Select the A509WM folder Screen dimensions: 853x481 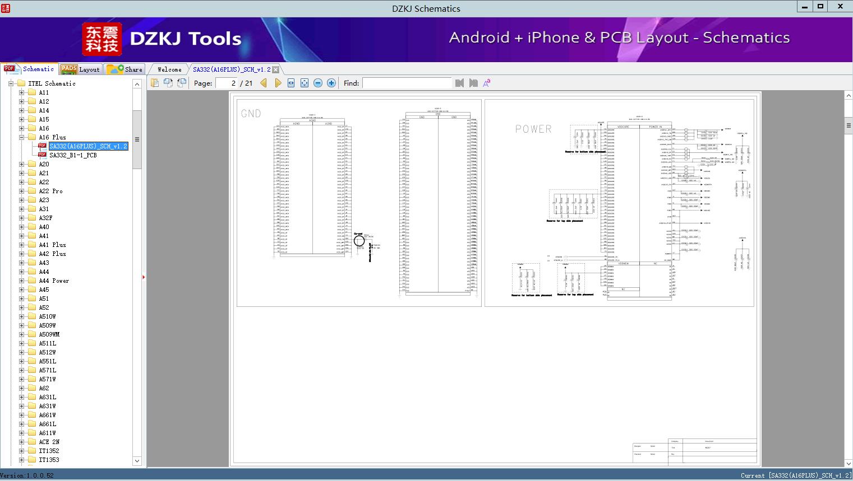(49, 334)
